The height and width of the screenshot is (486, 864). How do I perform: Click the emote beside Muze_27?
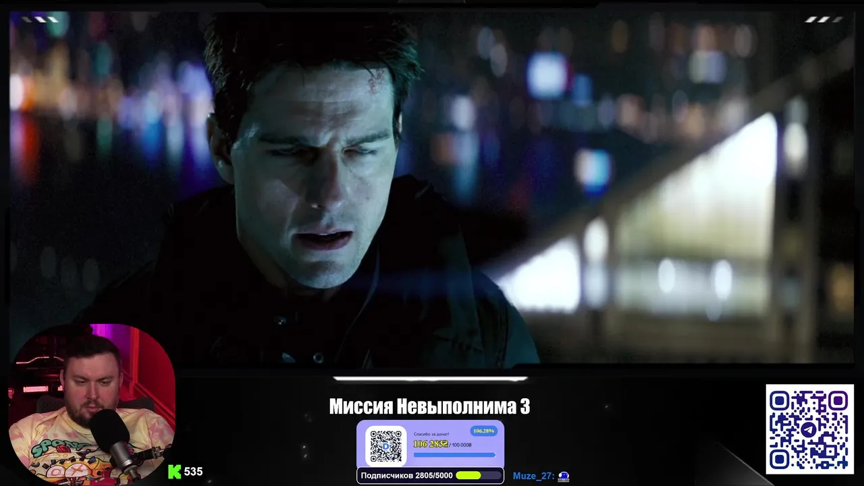click(564, 476)
